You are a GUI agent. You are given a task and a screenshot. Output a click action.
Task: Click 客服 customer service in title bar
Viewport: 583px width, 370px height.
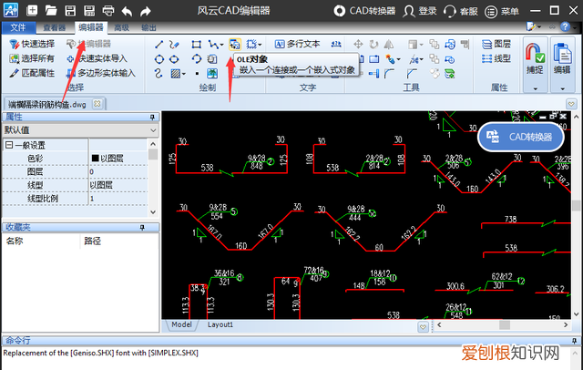point(461,11)
